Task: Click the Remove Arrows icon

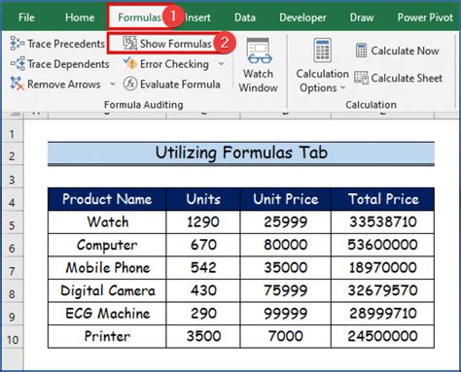Action: click(x=17, y=84)
